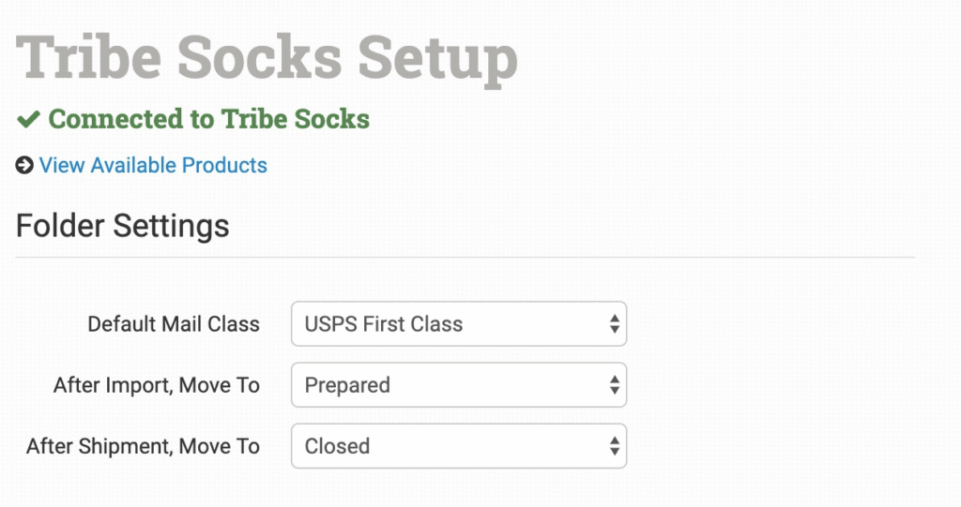961x507 pixels.
Task: Expand the After Shipment, Move To dropdown
Action: click(x=458, y=446)
